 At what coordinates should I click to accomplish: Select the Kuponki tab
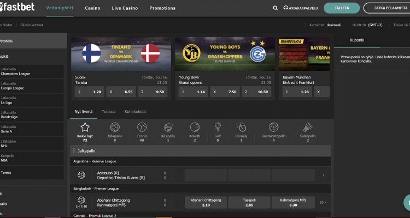click(357, 40)
